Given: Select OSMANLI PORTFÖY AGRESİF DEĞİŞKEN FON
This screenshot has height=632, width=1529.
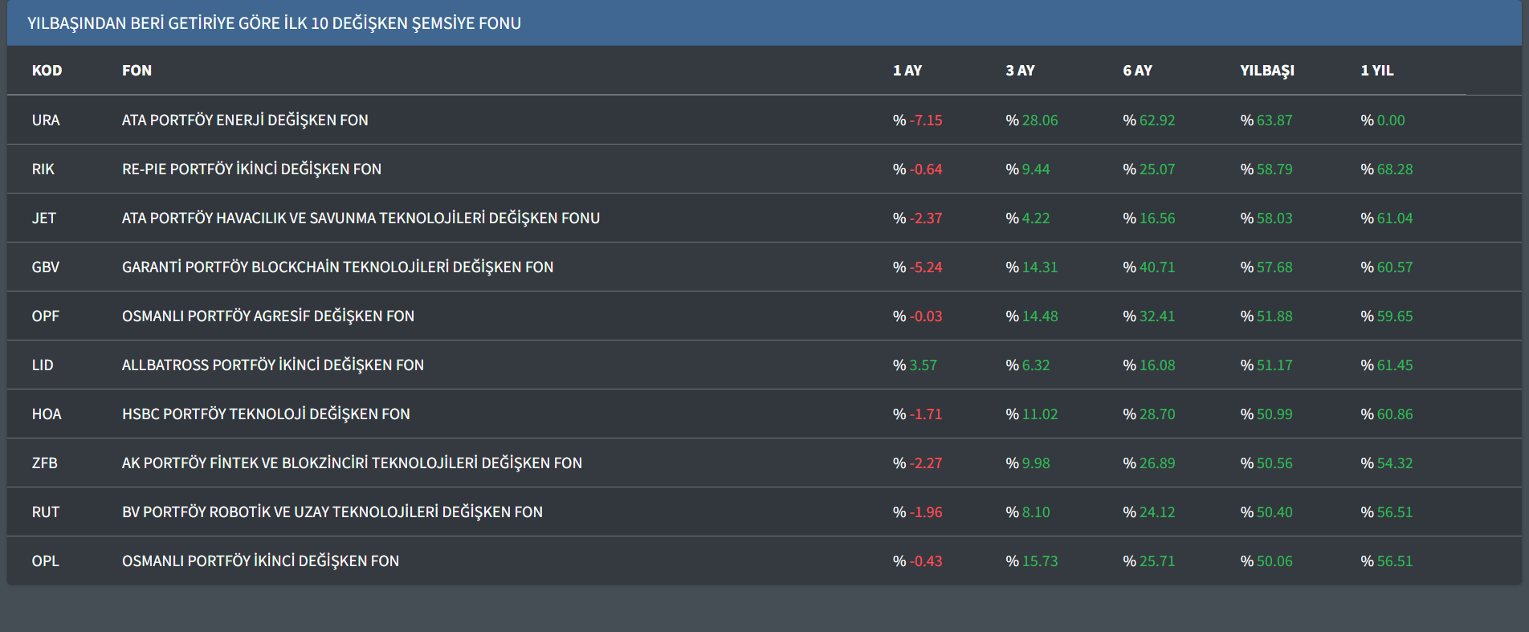Looking at the screenshot, I should point(268,316).
